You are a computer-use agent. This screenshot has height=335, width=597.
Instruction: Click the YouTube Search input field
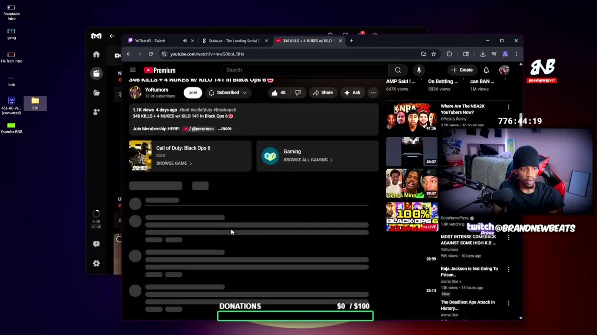[x=305, y=70]
